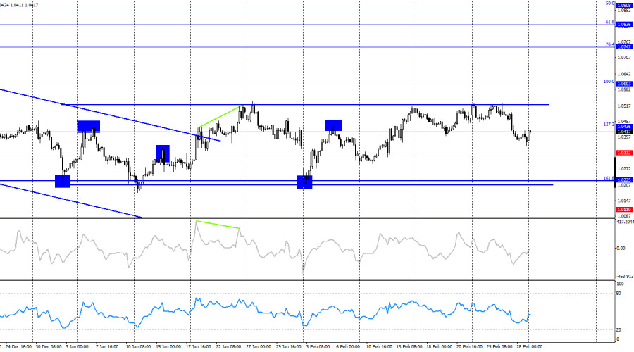634x352 pixels.
Task: Click the 1.0436 blue price label
Action: [623, 127]
